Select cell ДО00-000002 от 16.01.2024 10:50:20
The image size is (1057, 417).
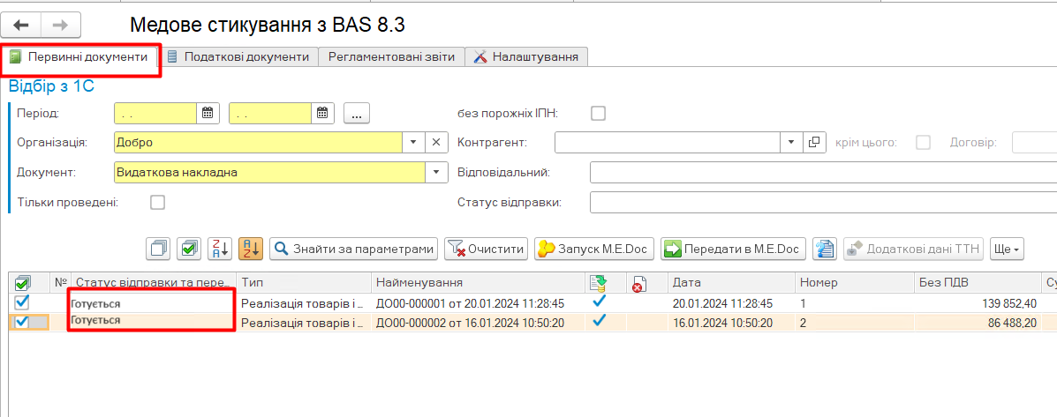[478, 322]
